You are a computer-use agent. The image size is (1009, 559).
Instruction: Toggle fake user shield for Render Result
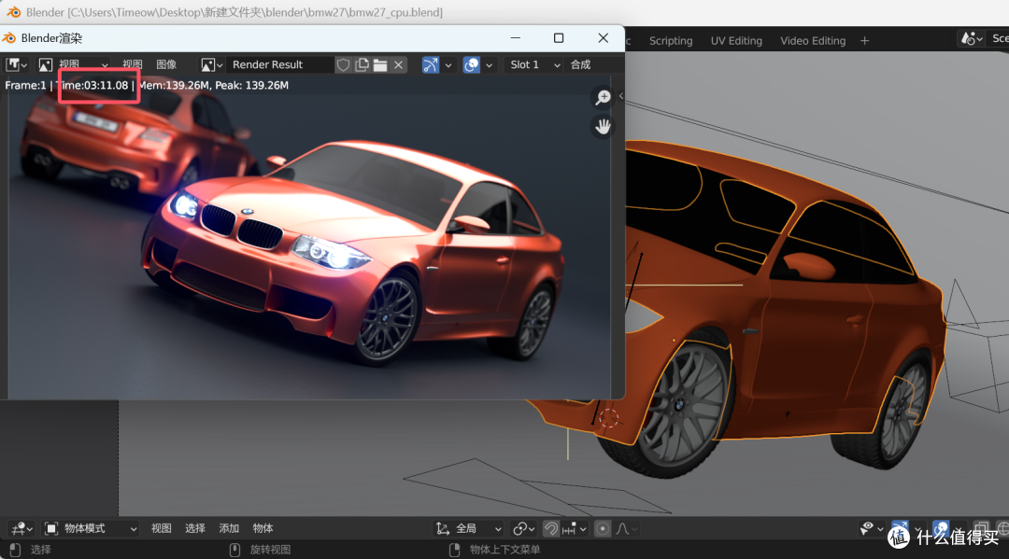pyautogui.click(x=344, y=65)
